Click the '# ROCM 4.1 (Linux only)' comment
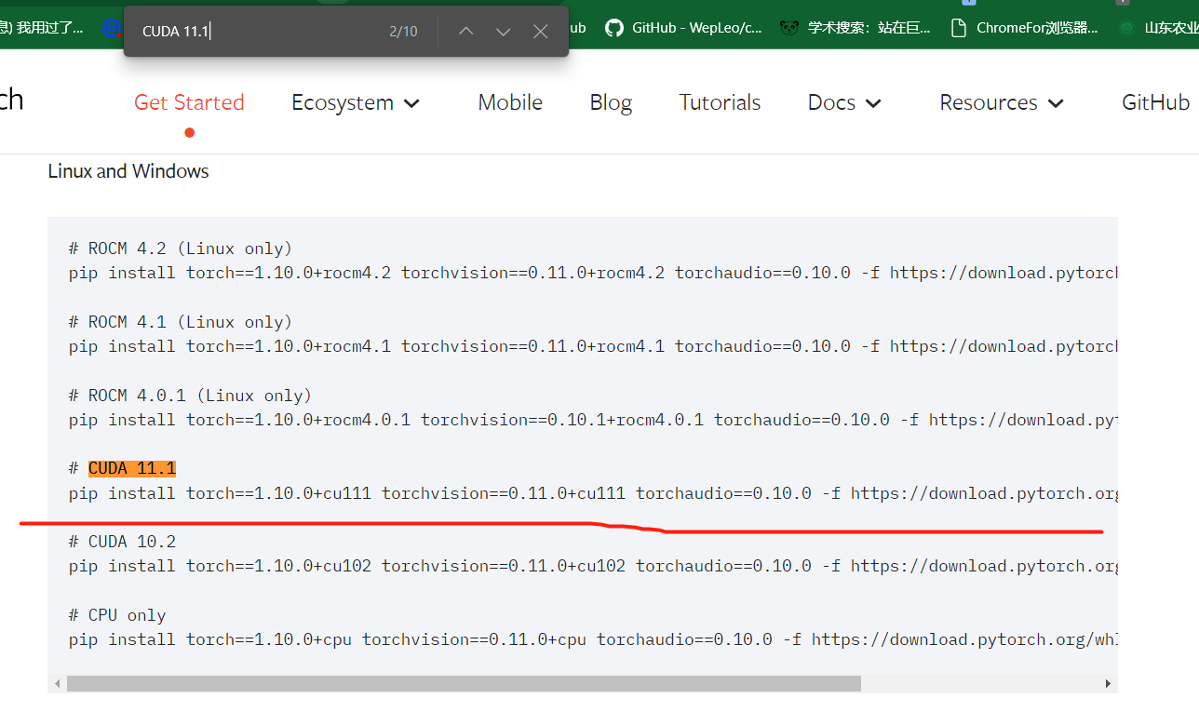Image resolution: width=1199 pixels, height=712 pixels. pos(181,322)
